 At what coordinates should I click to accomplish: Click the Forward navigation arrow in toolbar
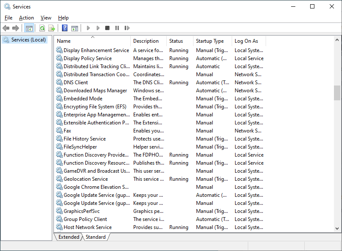coord(16,28)
